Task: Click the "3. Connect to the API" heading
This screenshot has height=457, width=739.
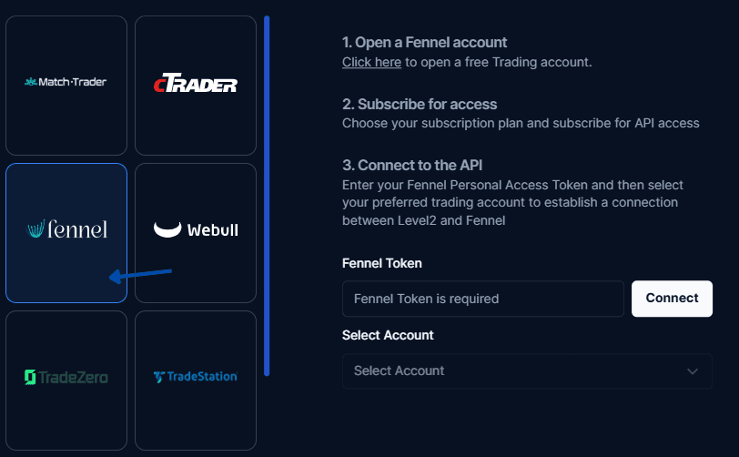Action: point(412,166)
